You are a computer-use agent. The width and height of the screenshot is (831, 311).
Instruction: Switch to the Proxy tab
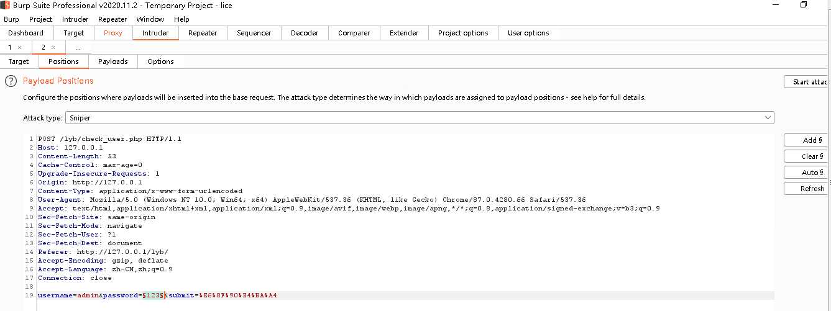click(x=113, y=33)
